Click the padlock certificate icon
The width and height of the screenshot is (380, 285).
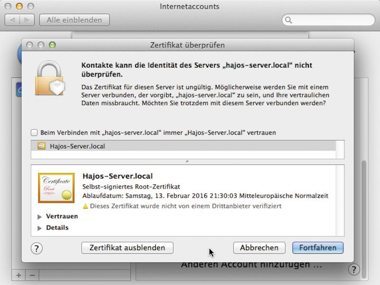[50, 78]
